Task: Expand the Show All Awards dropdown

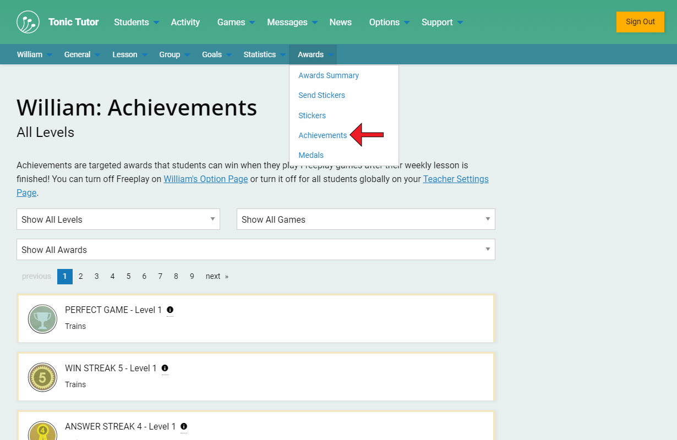Action: tap(255, 250)
